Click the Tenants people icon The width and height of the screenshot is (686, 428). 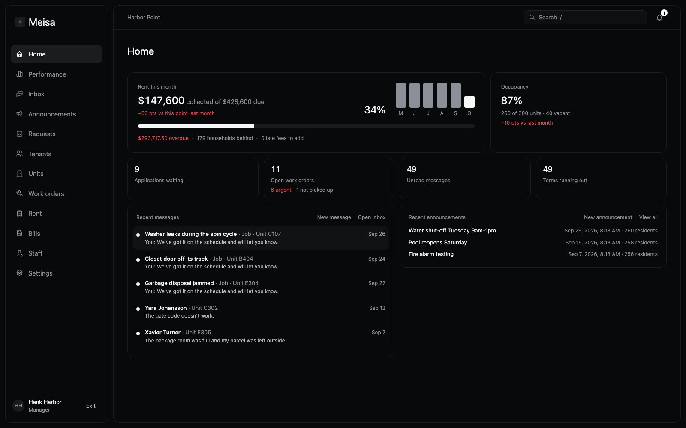19,154
